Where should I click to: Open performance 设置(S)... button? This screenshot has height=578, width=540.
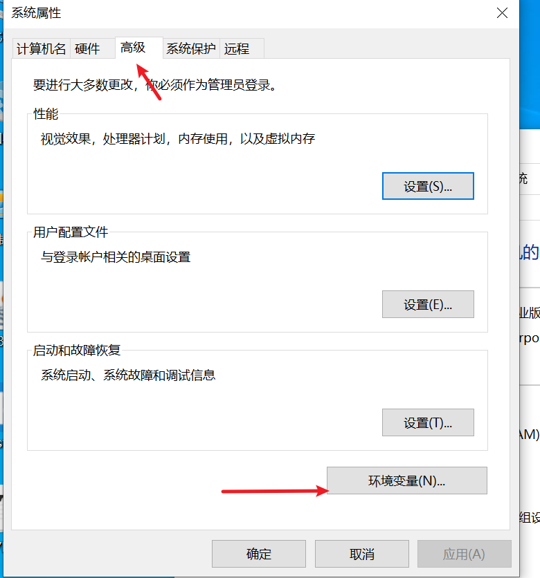428,187
